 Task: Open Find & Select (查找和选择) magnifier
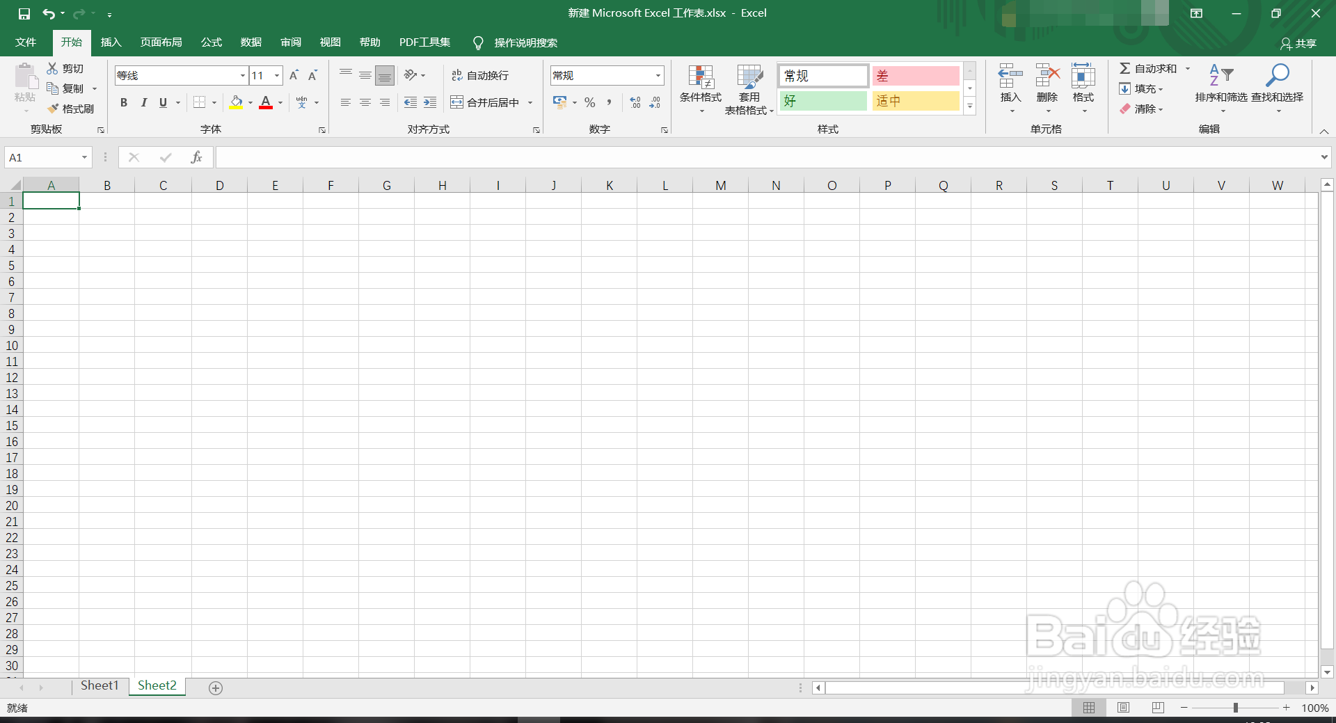(x=1278, y=89)
